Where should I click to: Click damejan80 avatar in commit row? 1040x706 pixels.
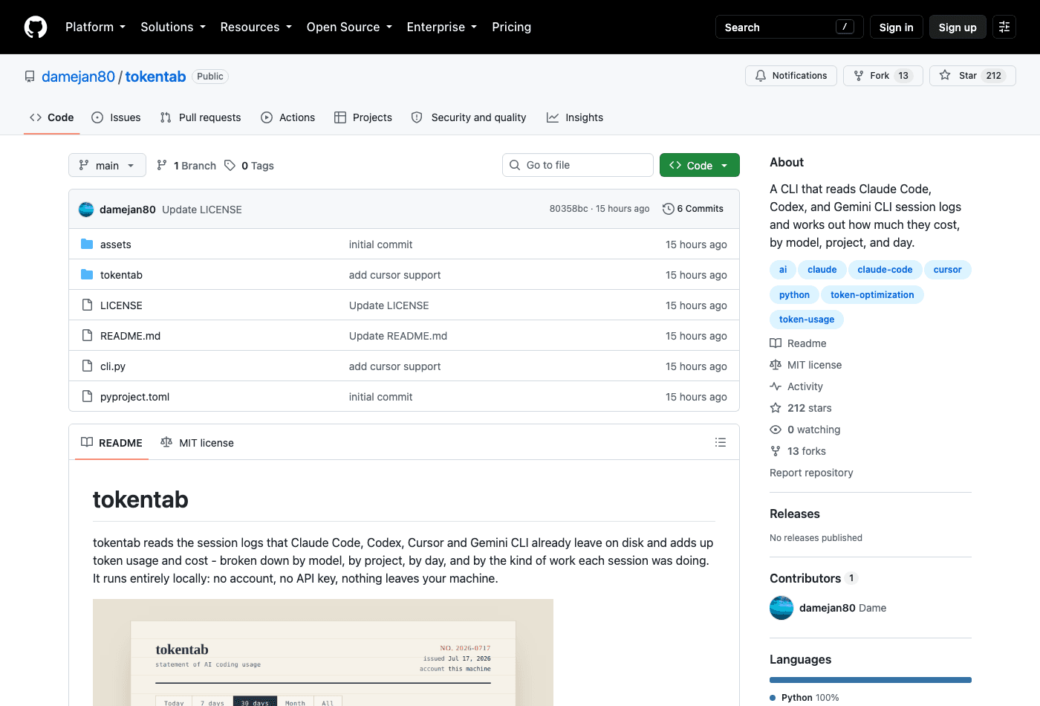[x=86, y=210]
